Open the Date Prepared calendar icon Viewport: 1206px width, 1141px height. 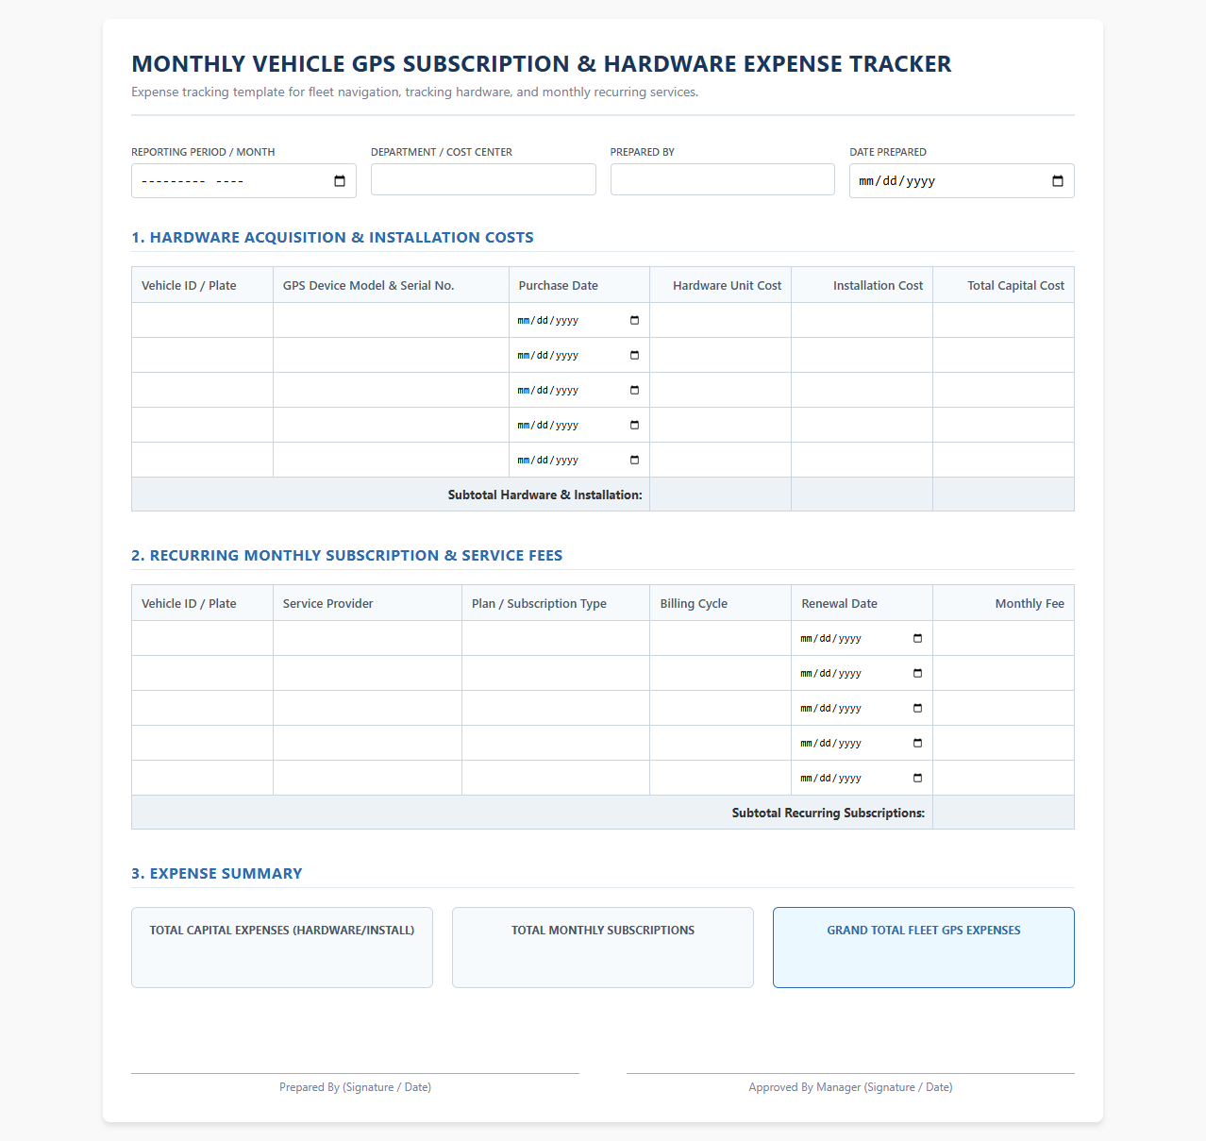(x=1058, y=181)
